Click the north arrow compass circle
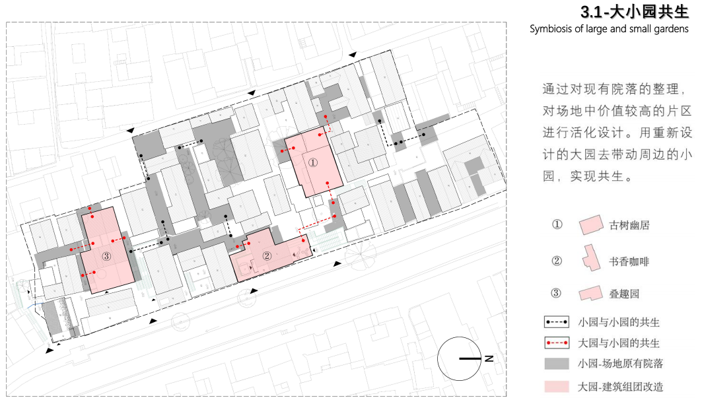702x398 pixels. (x=459, y=358)
